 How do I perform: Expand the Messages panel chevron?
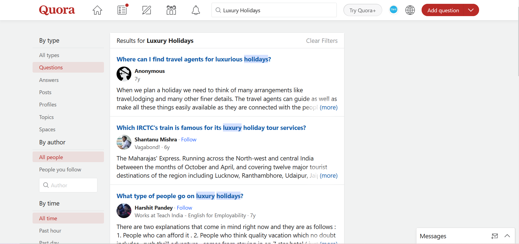pyautogui.click(x=507, y=236)
